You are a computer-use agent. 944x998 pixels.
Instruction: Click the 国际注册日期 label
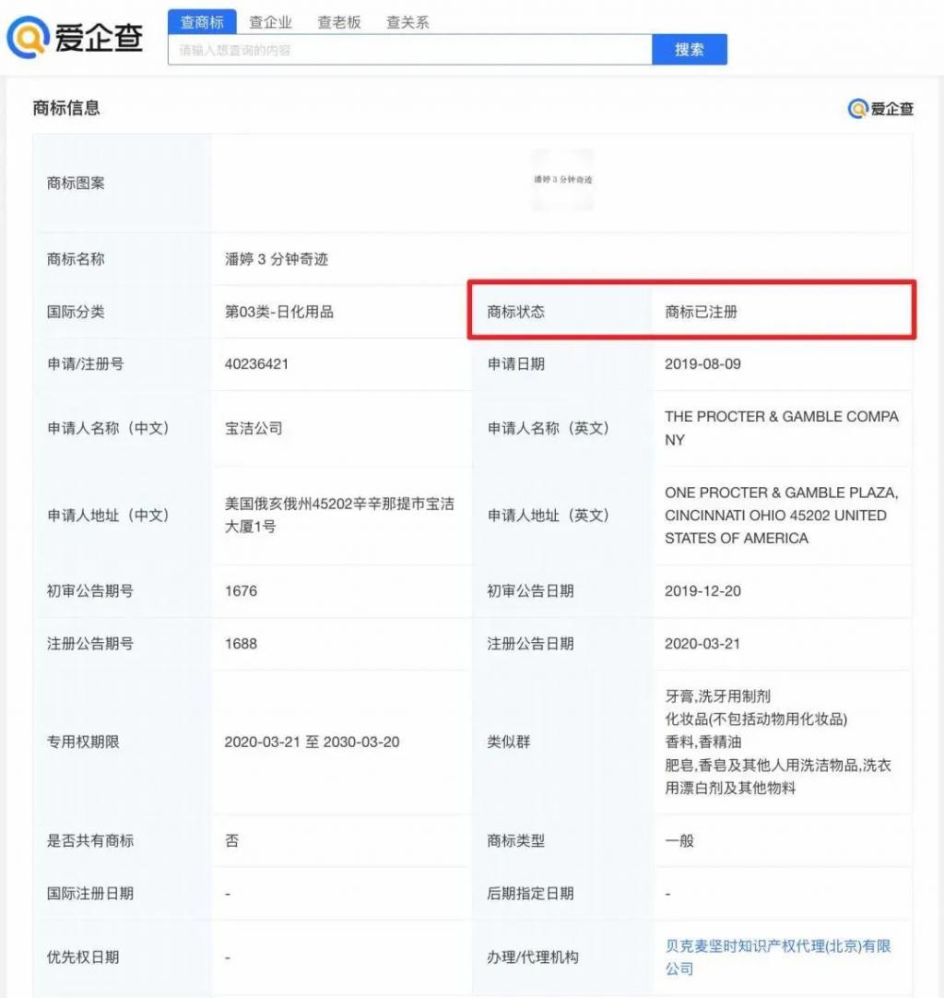point(90,894)
